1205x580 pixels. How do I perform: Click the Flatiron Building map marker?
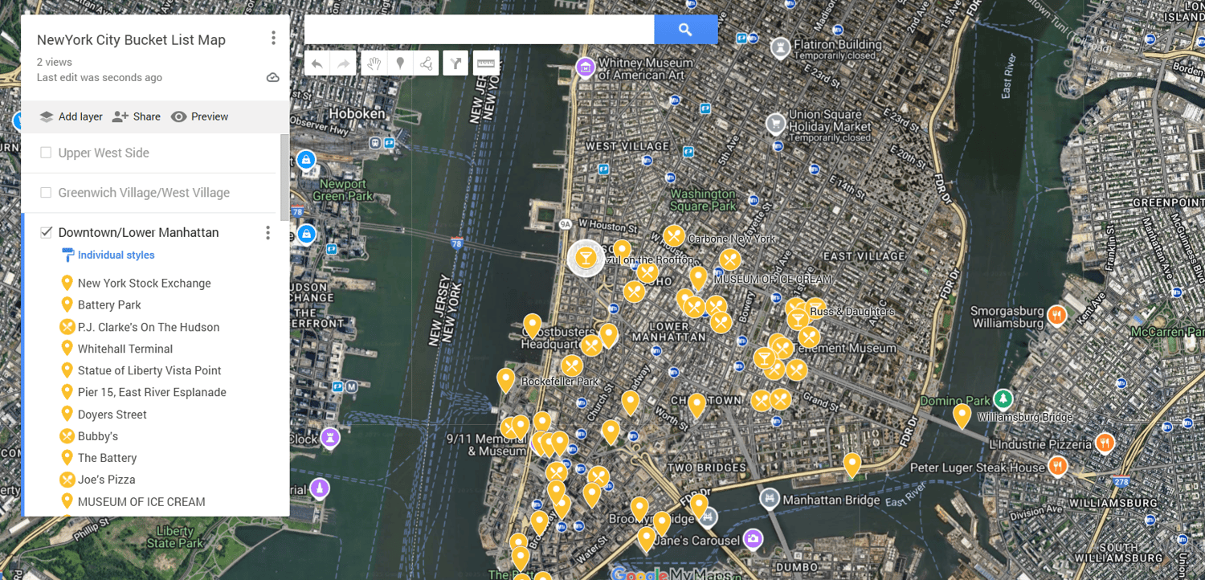pos(779,49)
